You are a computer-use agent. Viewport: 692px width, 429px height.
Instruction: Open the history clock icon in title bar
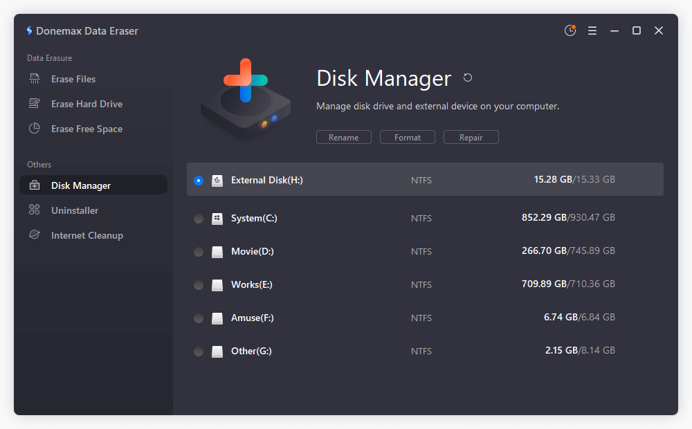570,30
